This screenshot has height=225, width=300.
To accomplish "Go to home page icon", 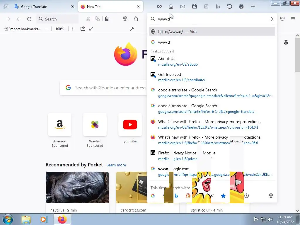I will [x=171, y=7].
